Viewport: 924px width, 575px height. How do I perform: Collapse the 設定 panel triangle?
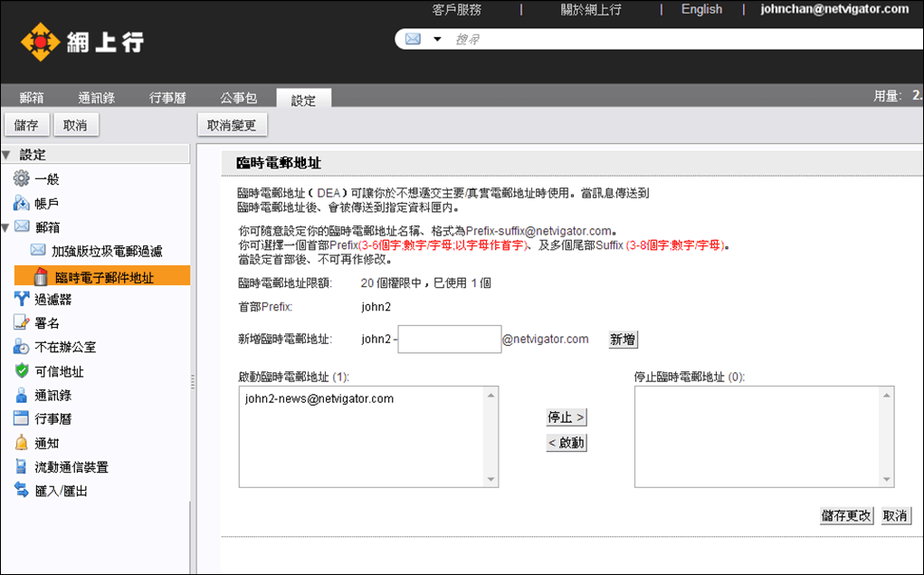(x=6, y=155)
